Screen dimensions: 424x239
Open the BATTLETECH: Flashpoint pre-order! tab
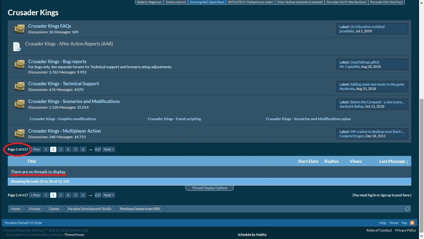click(251, 2)
